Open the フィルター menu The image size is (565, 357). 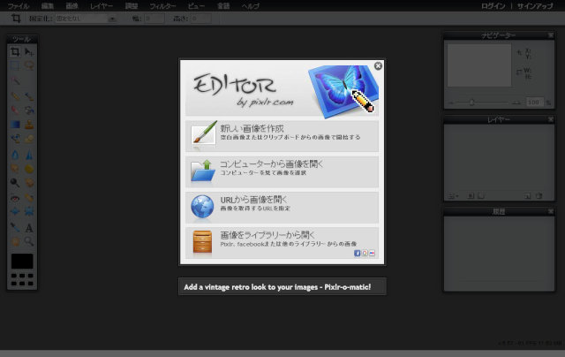click(x=162, y=6)
